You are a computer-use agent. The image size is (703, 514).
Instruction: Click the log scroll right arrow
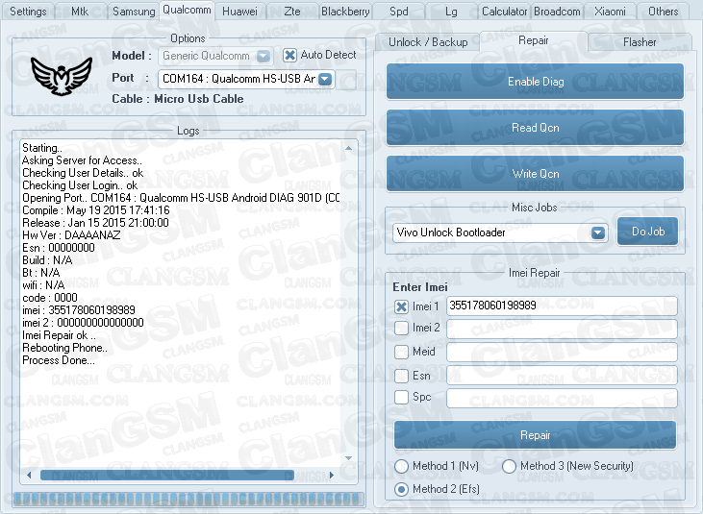coord(332,475)
